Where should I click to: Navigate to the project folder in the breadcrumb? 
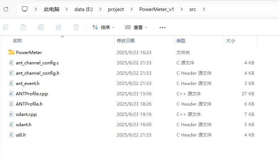click(116, 9)
